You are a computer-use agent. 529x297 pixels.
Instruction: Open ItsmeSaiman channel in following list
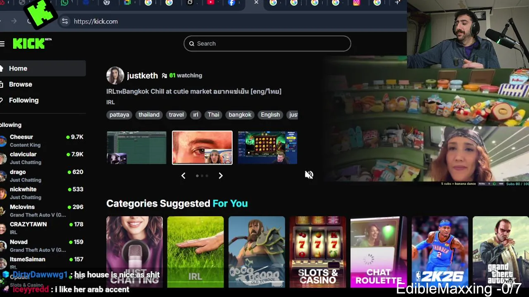tap(43, 263)
